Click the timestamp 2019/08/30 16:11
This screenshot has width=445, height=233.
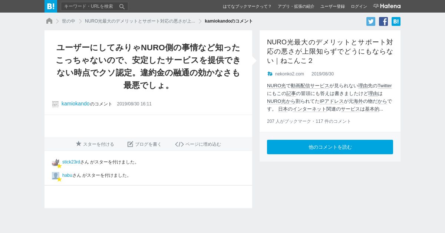click(134, 104)
